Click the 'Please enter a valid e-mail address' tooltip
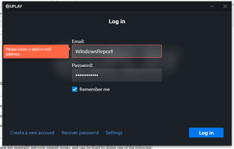Image resolution: width=234 pixels, height=149 pixels. point(36,52)
